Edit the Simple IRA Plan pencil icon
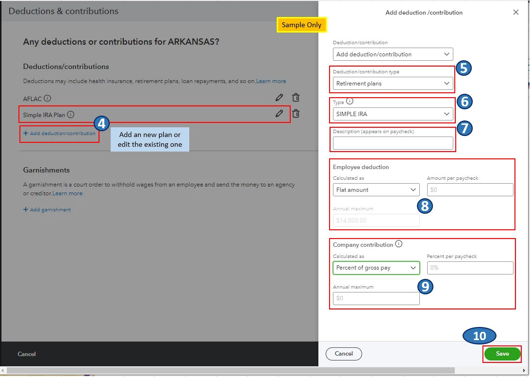530x377 pixels. (279, 114)
